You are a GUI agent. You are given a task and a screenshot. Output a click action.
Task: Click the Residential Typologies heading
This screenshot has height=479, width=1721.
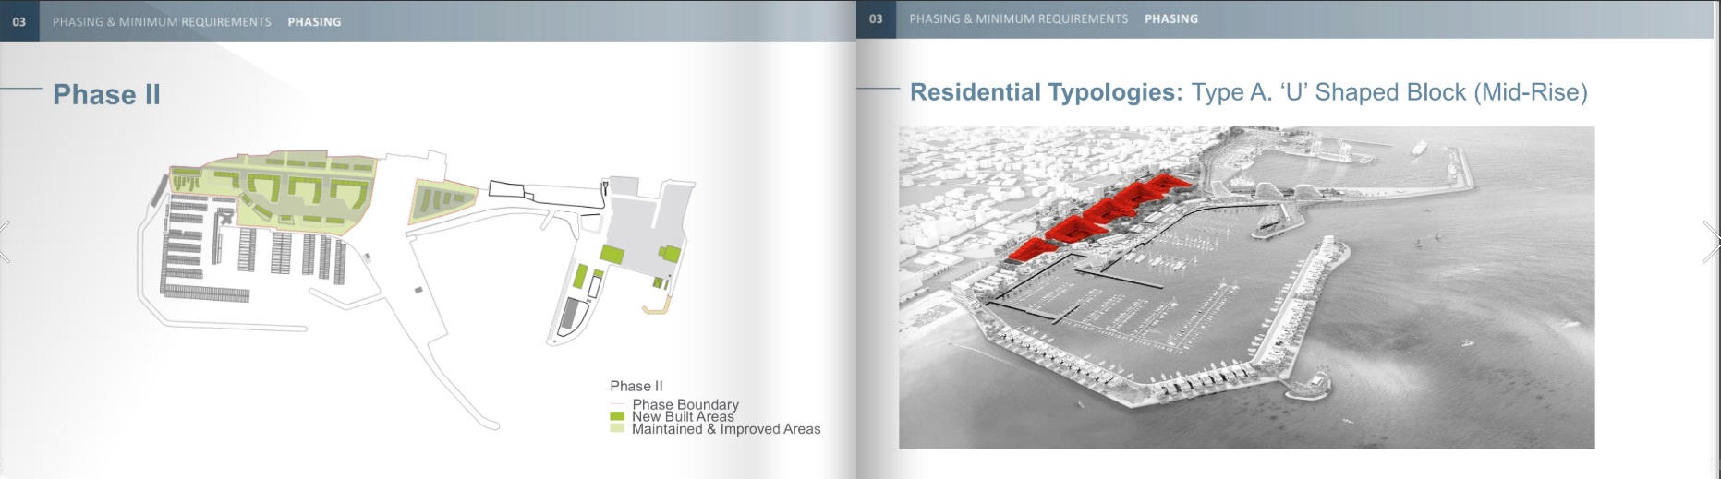coord(1046,92)
